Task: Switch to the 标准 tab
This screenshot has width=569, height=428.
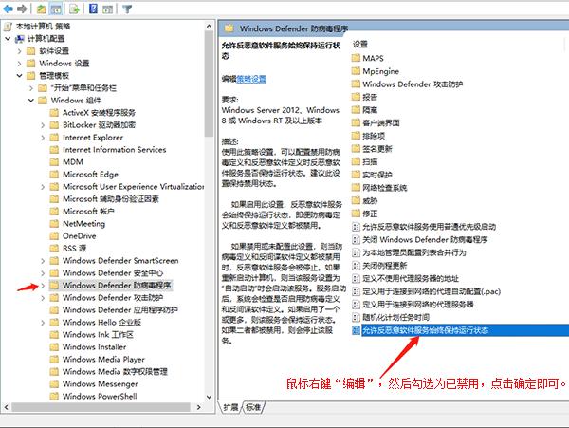Action: point(253,407)
